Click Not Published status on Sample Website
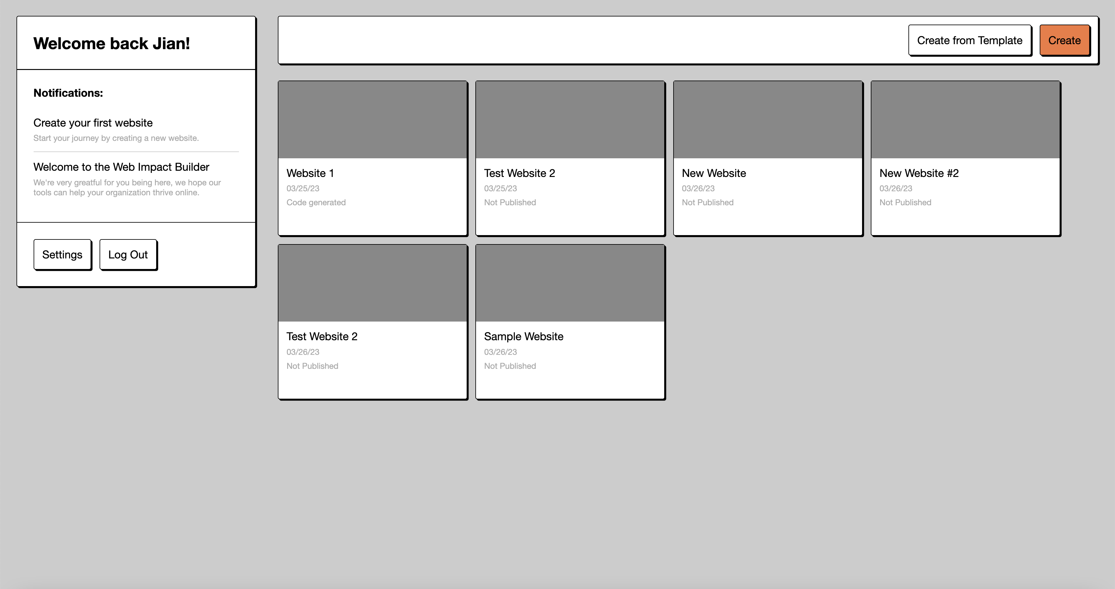 [x=510, y=366]
